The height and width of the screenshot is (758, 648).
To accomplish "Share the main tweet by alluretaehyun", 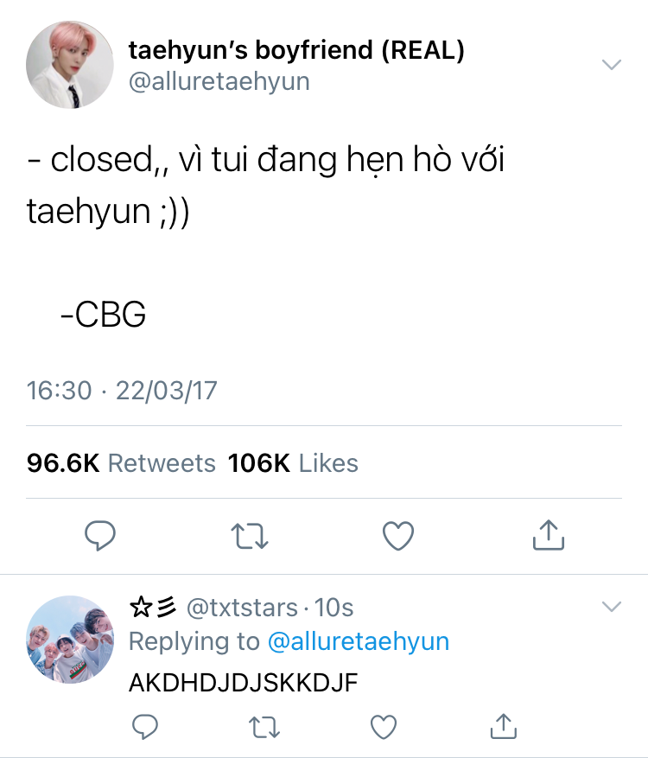I will pos(549,535).
